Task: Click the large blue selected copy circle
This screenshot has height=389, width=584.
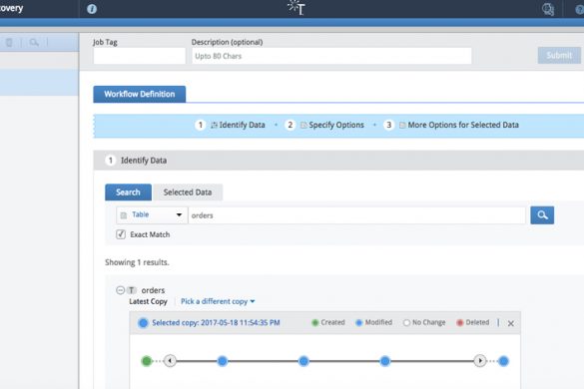Action: pyautogui.click(x=143, y=323)
